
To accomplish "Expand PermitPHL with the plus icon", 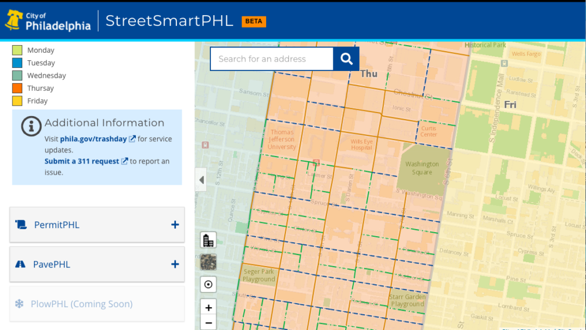I will [x=175, y=224].
